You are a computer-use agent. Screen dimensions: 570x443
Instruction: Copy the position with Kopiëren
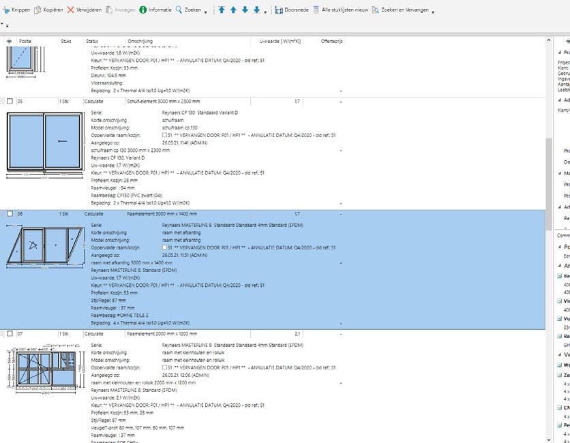coord(48,10)
